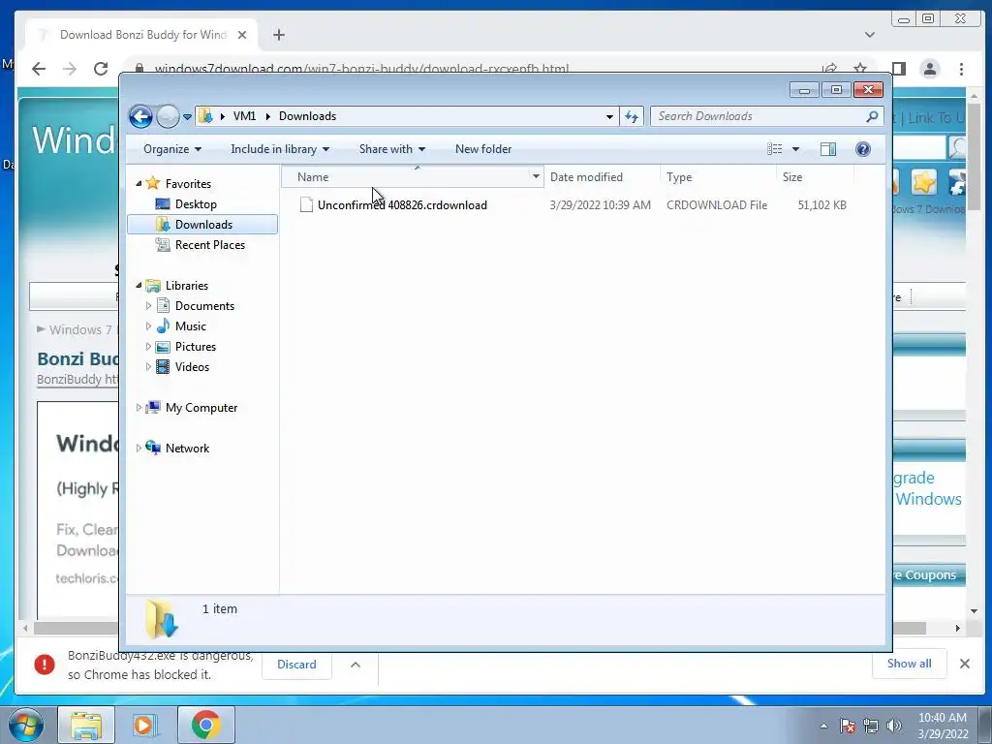Open Windows Explorer from the taskbar
The image size is (992, 744).
[86, 725]
